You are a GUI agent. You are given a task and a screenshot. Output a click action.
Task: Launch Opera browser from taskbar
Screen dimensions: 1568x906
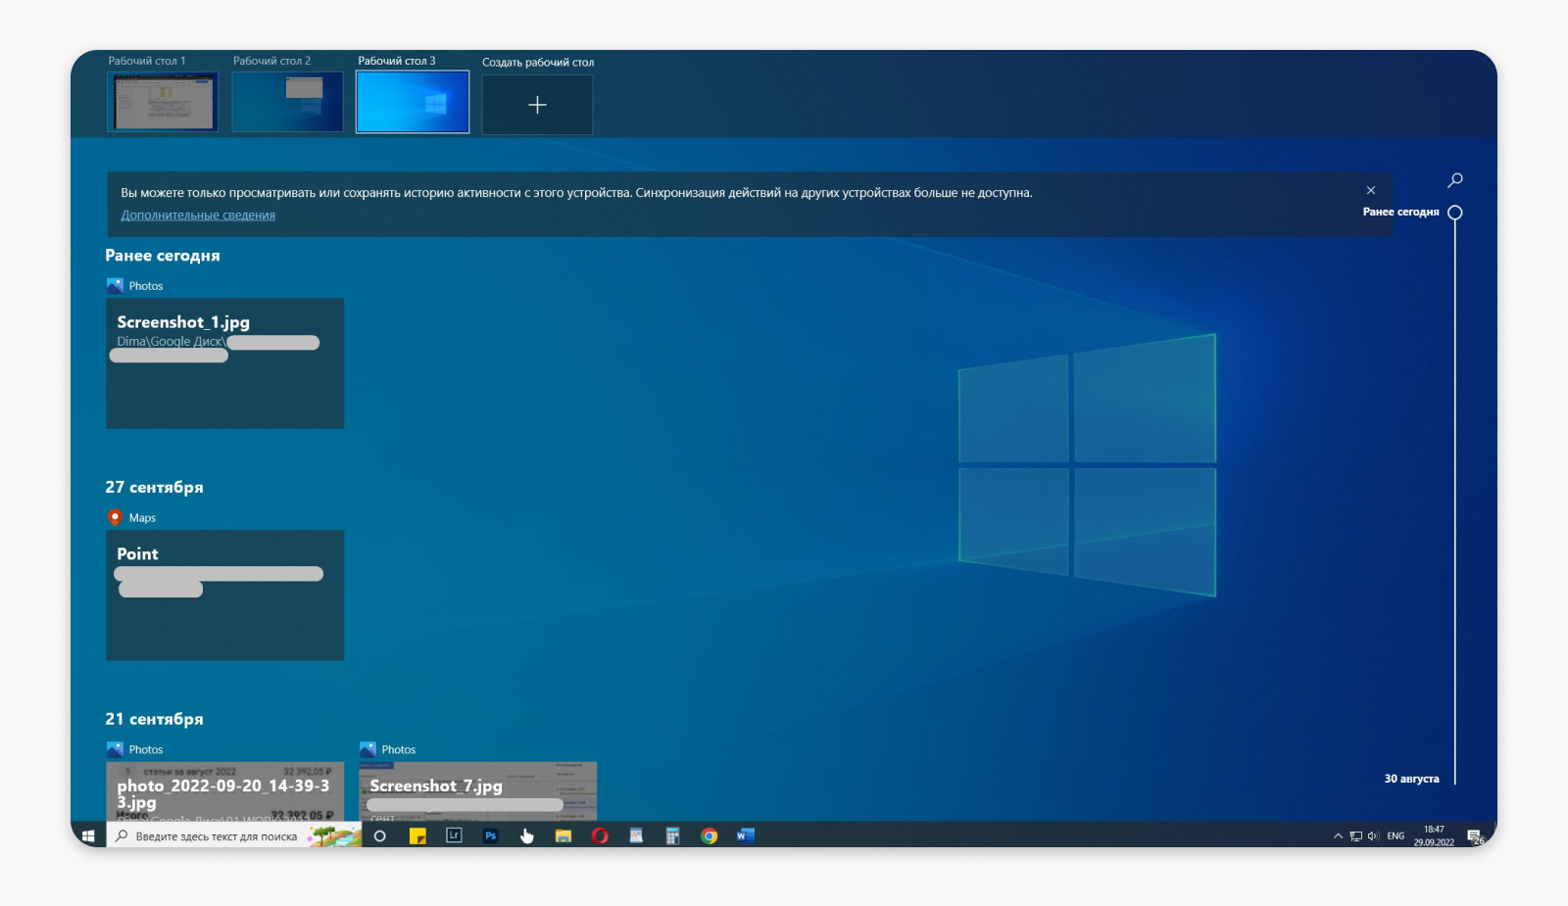(600, 835)
